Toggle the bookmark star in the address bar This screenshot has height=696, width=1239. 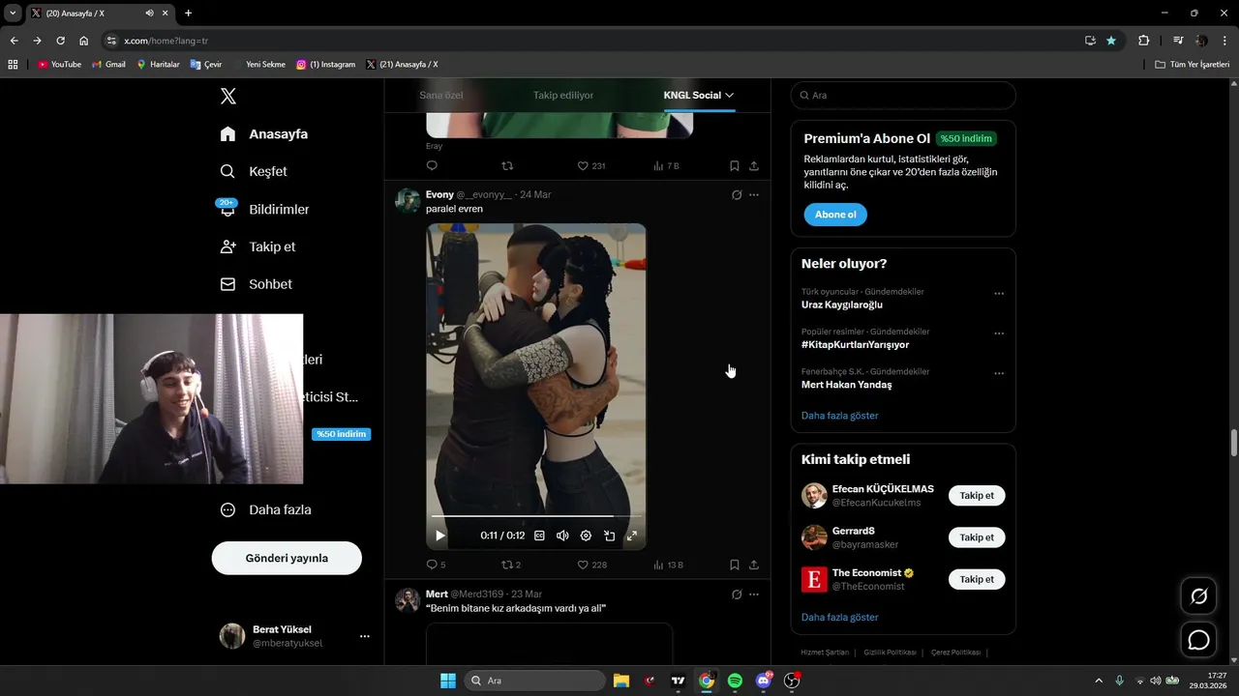[1111, 41]
